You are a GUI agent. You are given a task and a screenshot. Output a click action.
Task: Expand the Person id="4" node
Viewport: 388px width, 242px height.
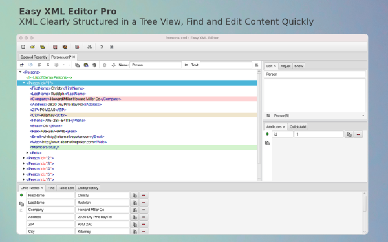pyautogui.click(x=24, y=169)
